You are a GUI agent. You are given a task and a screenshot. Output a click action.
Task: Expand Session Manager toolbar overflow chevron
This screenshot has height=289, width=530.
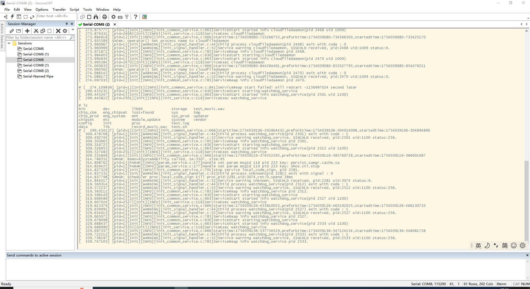tap(73, 30)
